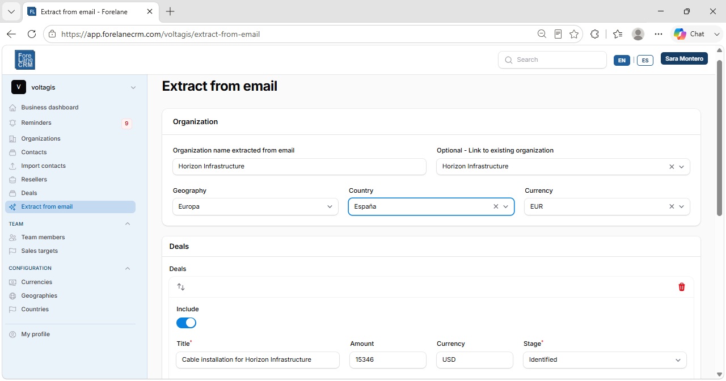726x381 pixels.
Task: Refresh the browser page
Action: coord(32,34)
